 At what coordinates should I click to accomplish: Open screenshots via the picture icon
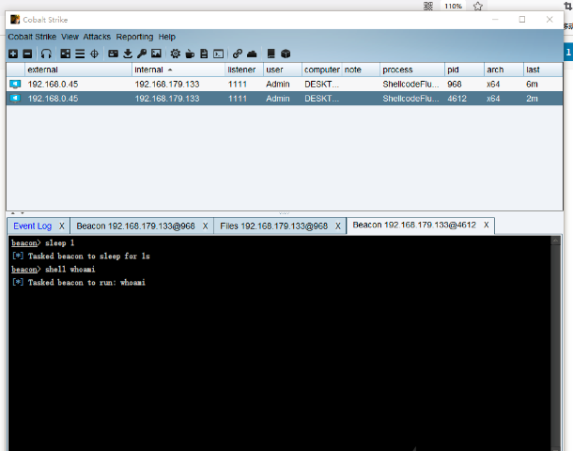156,54
